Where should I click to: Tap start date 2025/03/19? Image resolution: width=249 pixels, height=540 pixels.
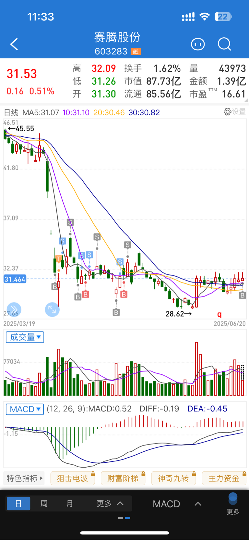click(x=19, y=323)
